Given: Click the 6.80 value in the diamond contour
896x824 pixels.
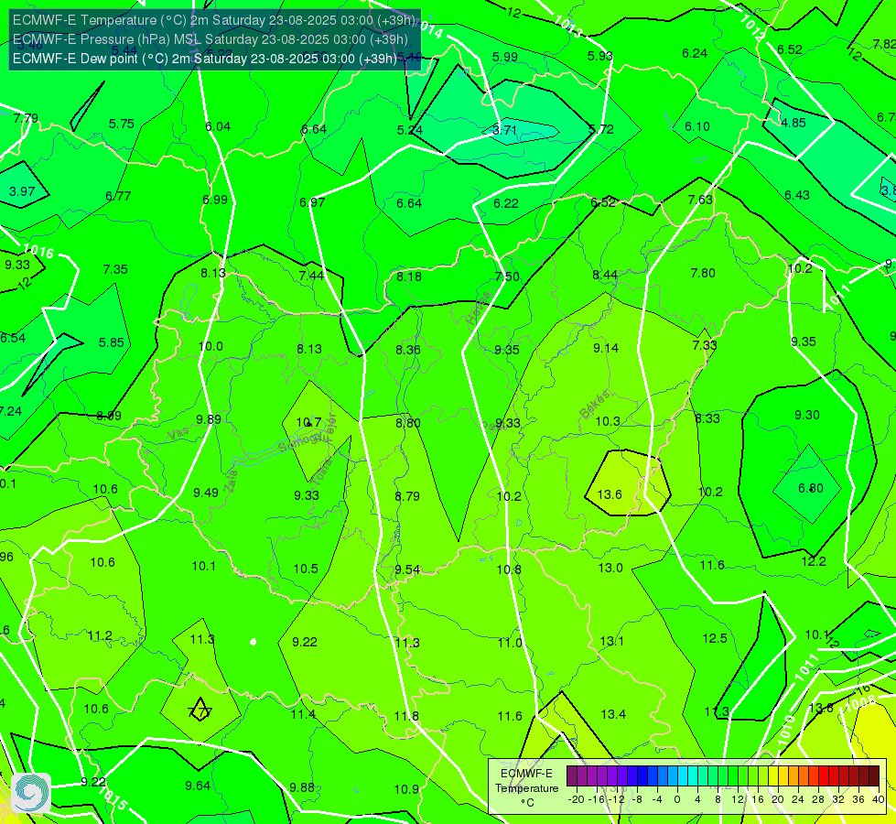Looking at the screenshot, I should [810, 488].
